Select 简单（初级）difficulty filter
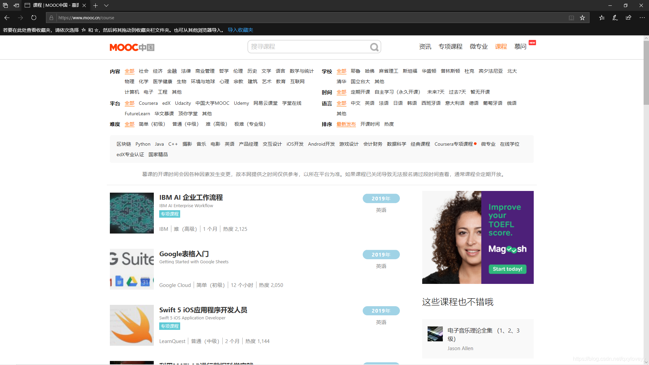 point(152,124)
